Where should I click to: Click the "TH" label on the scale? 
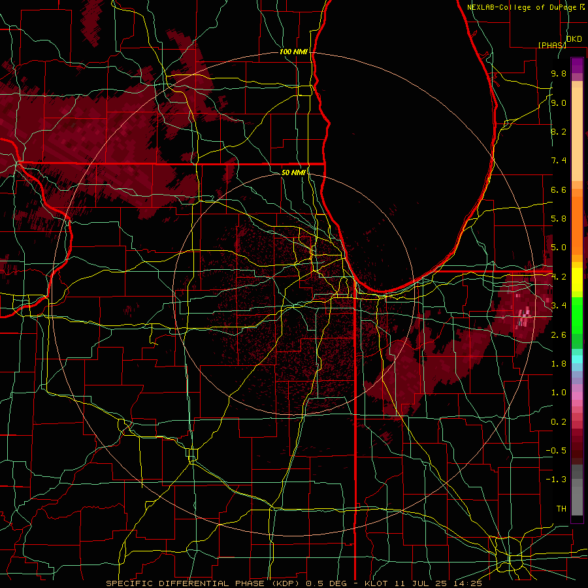pyautogui.click(x=561, y=508)
